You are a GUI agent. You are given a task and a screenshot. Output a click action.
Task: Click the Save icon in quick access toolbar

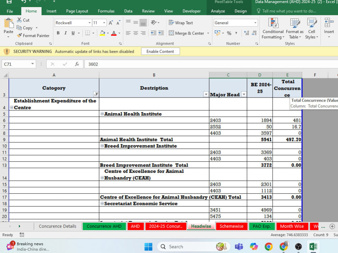9,2
